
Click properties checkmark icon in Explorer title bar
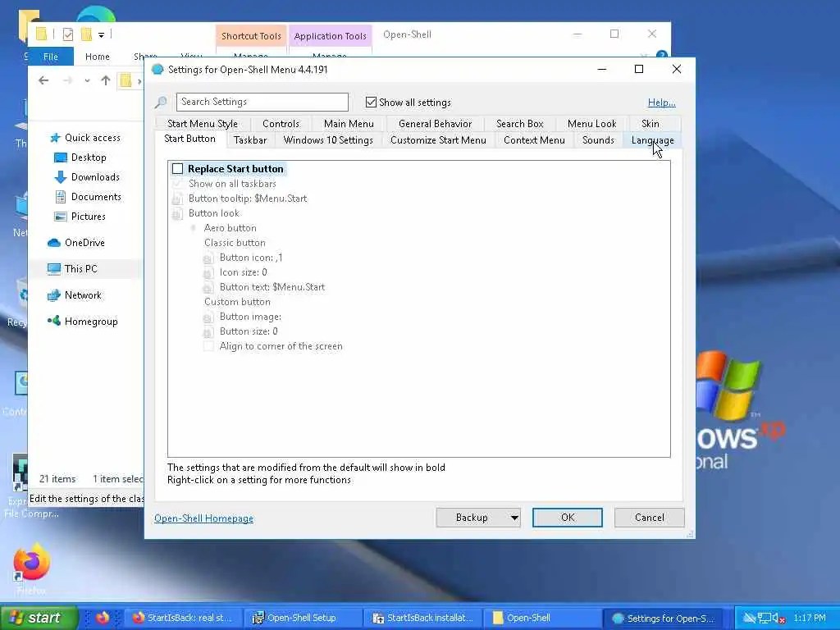coord(67,34)
